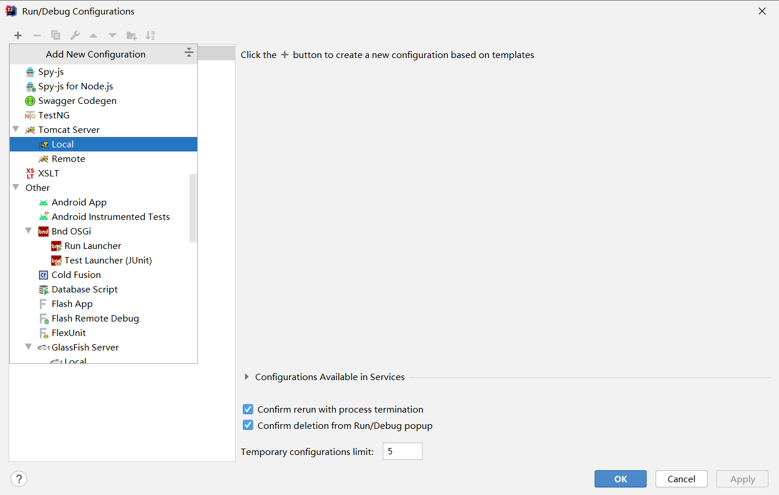Select Remote under Tomcat Server
This screenshot has width=779, height=495.
coord(68,159)
